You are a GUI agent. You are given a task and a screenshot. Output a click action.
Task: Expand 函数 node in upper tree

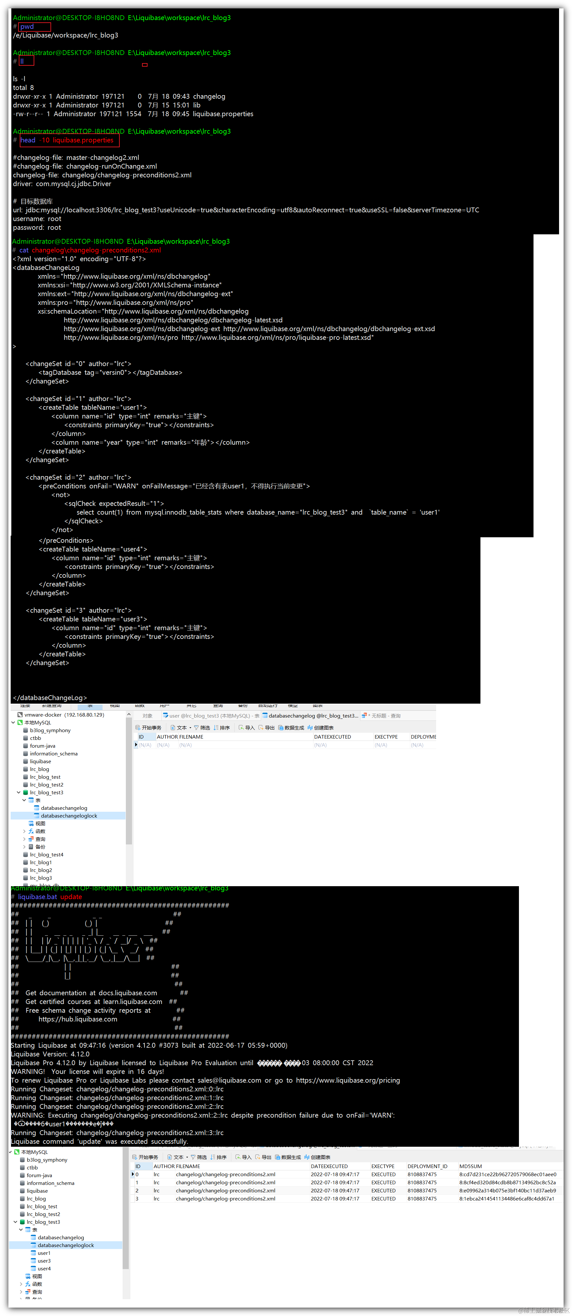pos(25,831)
